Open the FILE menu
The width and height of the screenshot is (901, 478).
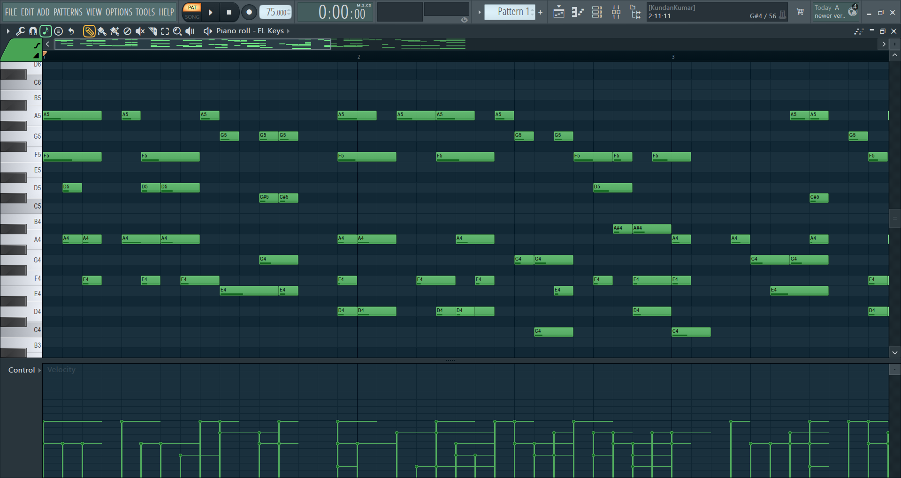point(11,12)
